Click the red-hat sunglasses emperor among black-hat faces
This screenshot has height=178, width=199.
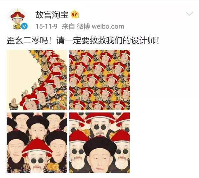coord(37,156)
